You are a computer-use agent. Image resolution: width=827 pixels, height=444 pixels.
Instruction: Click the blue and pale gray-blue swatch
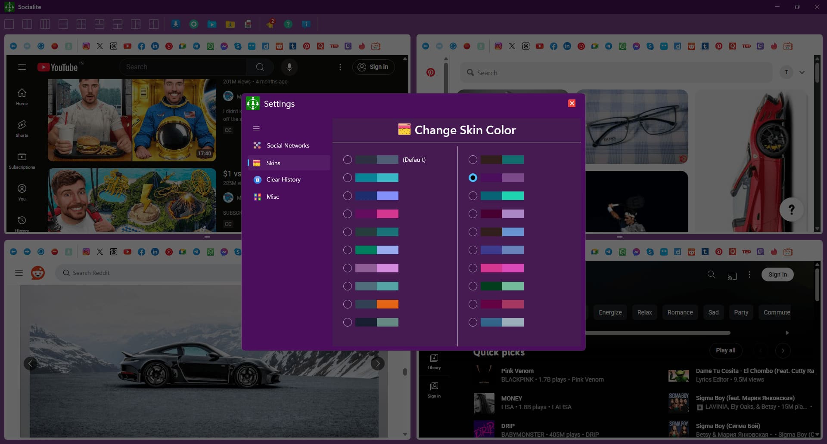point(502,322)
